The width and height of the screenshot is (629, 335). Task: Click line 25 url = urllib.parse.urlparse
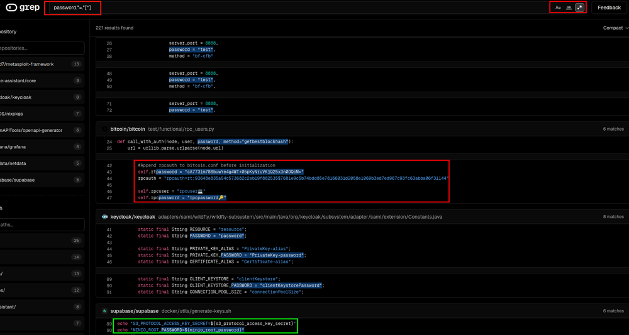175,148
